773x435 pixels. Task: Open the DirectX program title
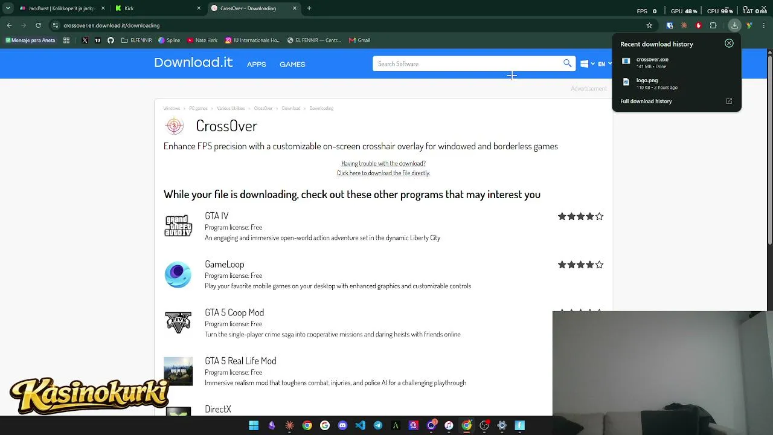pyautogui.click(x=218, y=409)
